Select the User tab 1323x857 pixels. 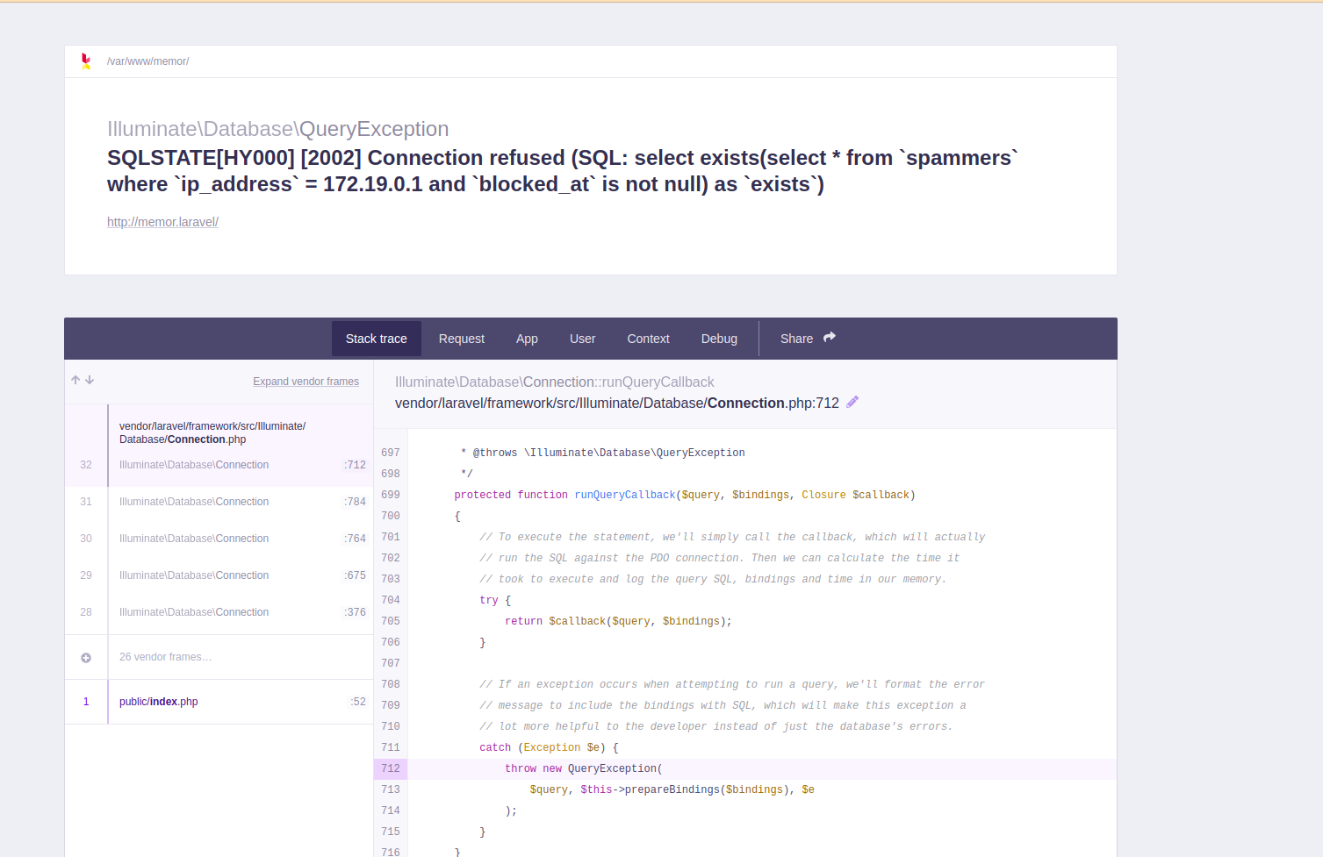tap(582, 339)
